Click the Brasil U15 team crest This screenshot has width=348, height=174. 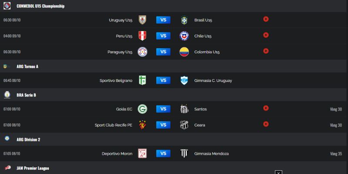(184, 20)
